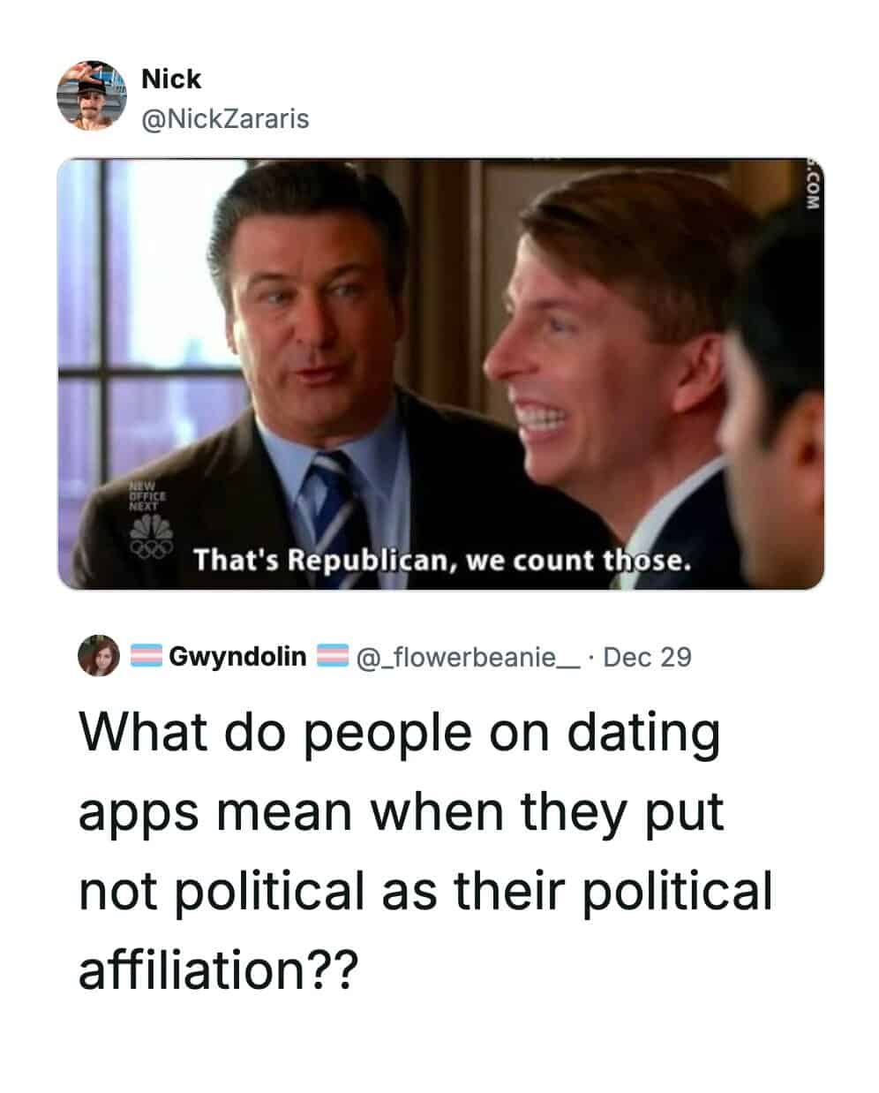Open the @NickZararis handle

225,118
